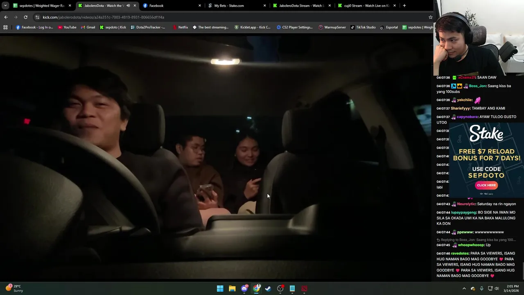Open Facebook - Log In bookmark
The image size is (524, 295).
pyautogui.click(x=34, y=27)
